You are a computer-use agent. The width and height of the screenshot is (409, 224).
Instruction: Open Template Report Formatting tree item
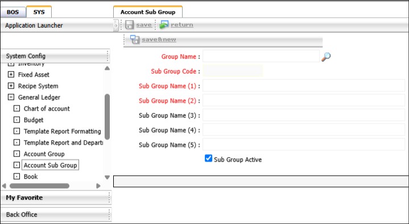point(63,132)
